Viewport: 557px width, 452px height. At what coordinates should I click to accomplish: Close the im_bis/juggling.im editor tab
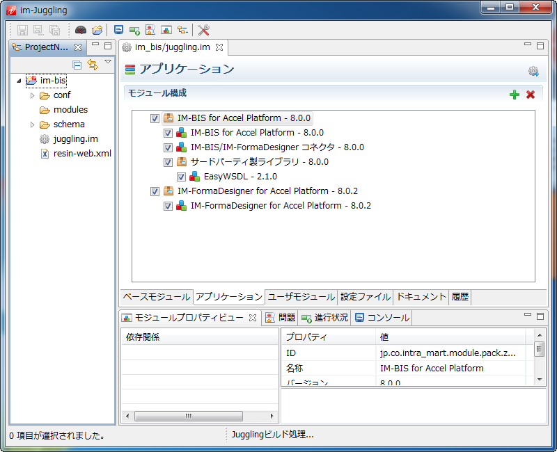tap(219, 47)
